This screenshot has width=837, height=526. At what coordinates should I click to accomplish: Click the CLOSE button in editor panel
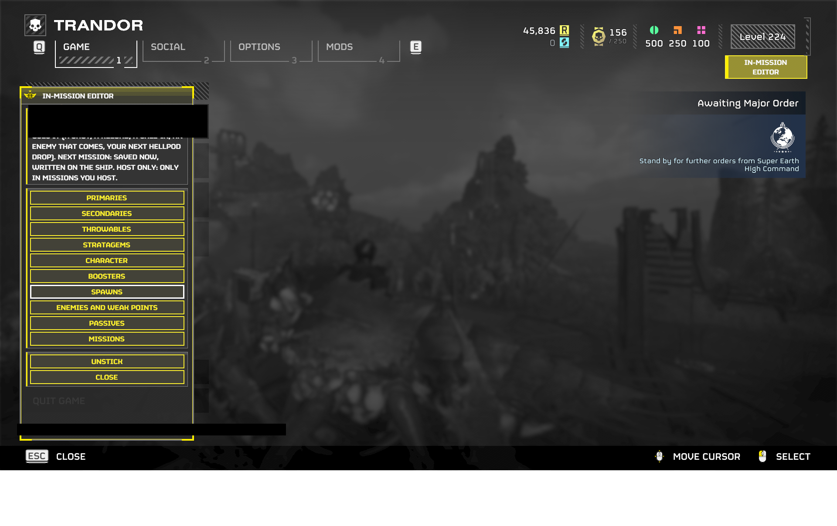tap(107, 377)
